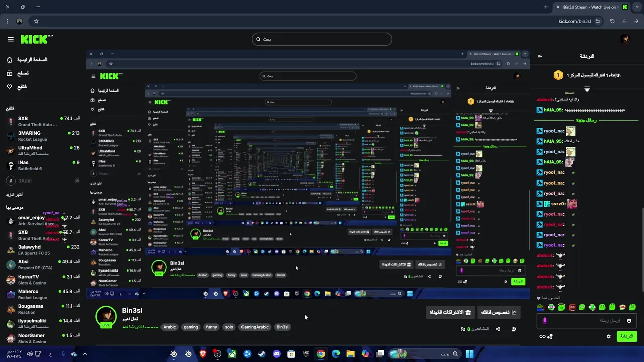Open Absi Respect RP channel

point(42,264)
